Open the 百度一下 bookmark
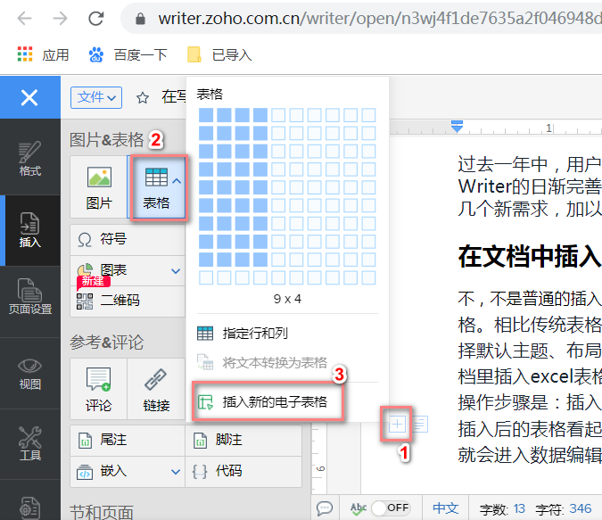This screenshot has width=602, height=520. click(128, 55)
